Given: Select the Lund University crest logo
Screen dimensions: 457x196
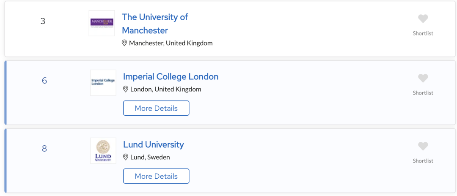Looking at the screenshot, I should (x=103, y=151).
